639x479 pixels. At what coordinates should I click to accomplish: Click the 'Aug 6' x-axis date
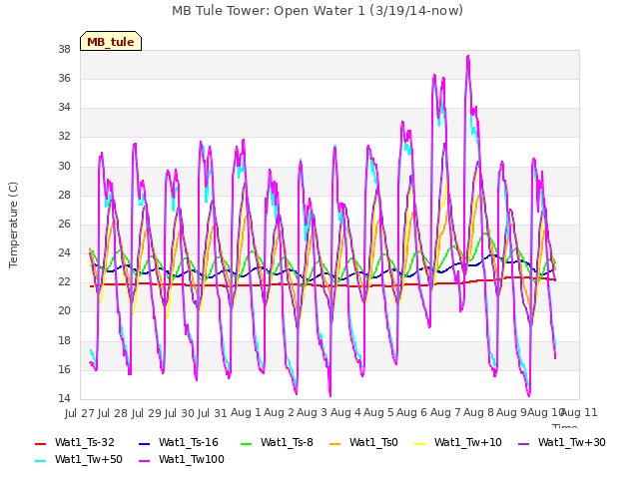pos(412,413)
